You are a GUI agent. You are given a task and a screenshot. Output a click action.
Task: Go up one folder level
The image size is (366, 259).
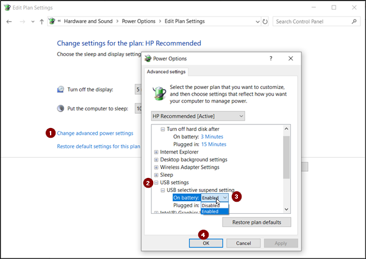(x=41, y=22)
